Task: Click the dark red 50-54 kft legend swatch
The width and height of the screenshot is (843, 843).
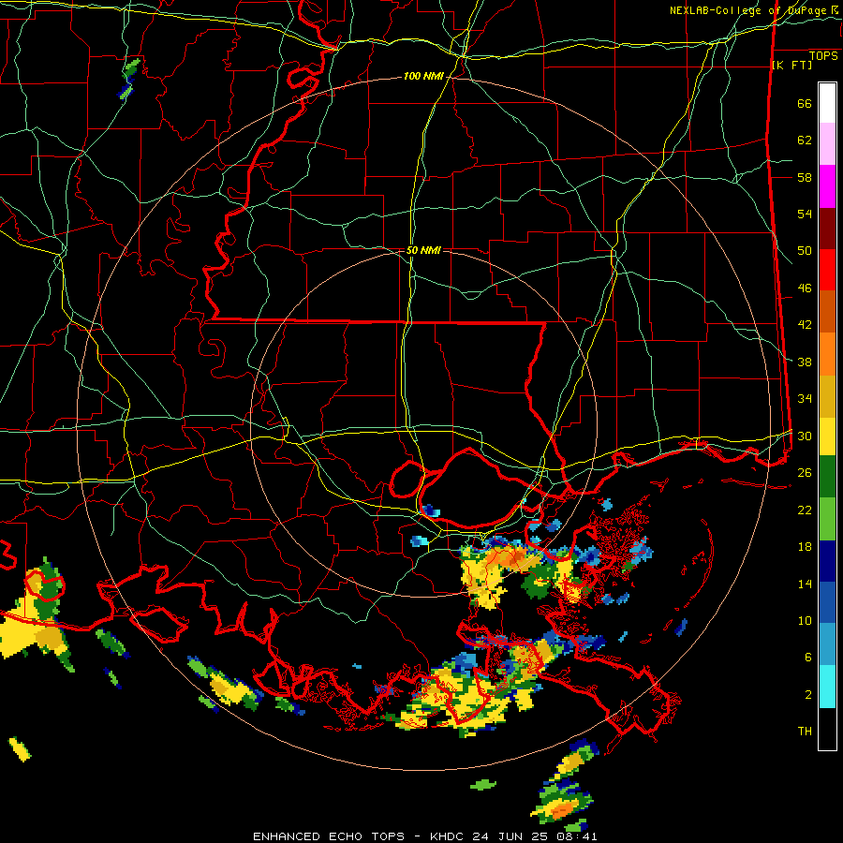Action: pos(827,229)
